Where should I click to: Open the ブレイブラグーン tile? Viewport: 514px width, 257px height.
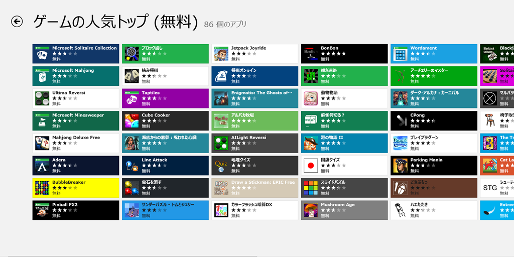434,143
